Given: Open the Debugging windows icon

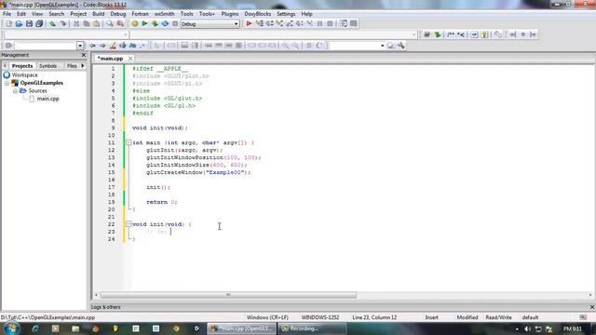Looking at the screenshot, I should tap(344, 23).
